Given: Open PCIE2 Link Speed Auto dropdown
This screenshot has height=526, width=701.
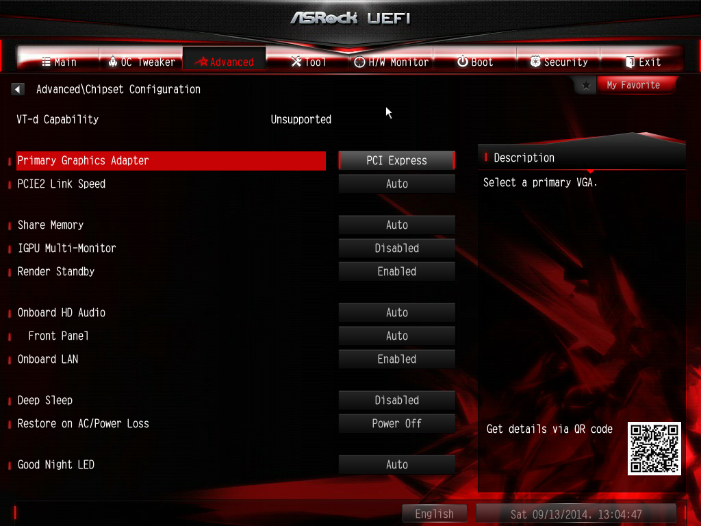Looking at the screenshot, I should 396,184.
